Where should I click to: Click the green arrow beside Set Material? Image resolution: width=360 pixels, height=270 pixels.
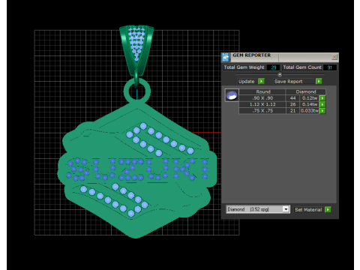point(328,209)
